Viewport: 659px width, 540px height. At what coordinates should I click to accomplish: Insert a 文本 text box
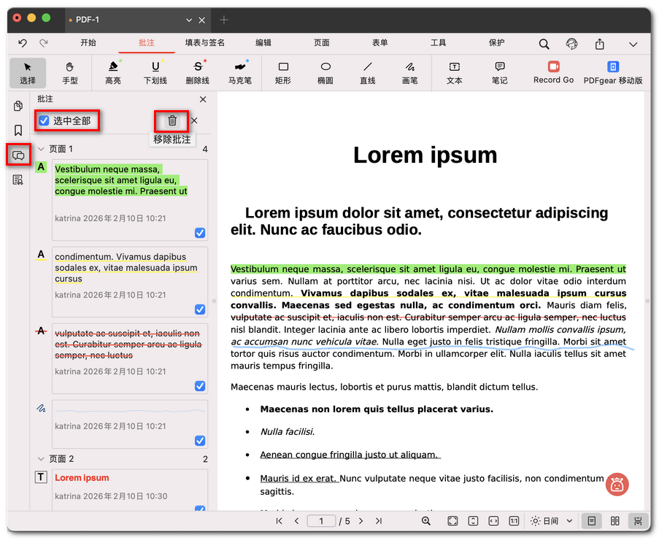point(455,73)
